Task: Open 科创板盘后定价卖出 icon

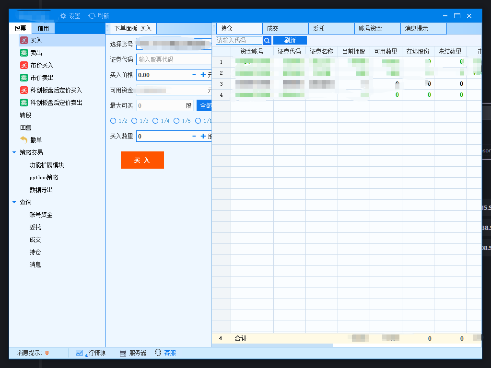Action: point(24,103)
